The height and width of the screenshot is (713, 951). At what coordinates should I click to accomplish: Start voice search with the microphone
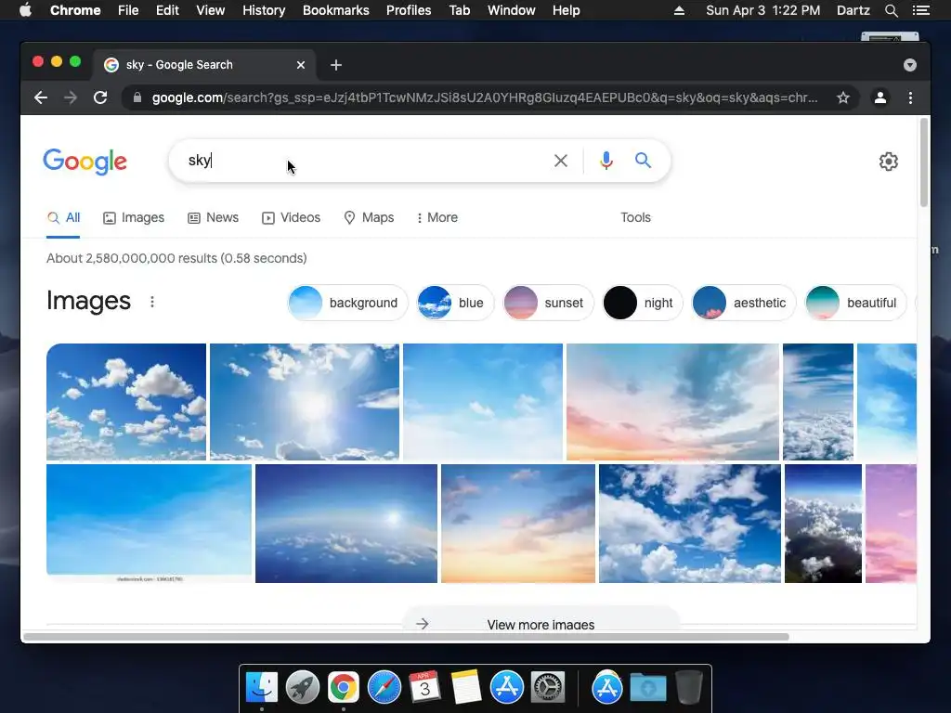[x=606, y=161]
